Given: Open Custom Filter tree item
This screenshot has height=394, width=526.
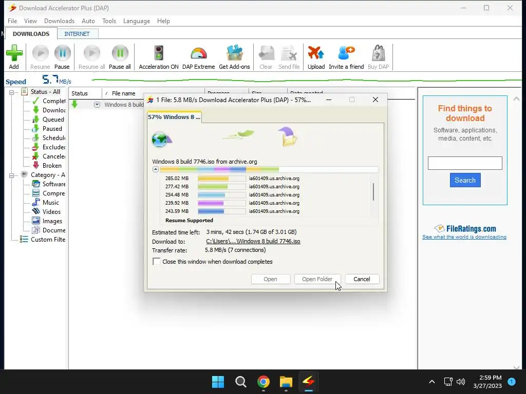Looking at the screenshot, I should [43, 240].
